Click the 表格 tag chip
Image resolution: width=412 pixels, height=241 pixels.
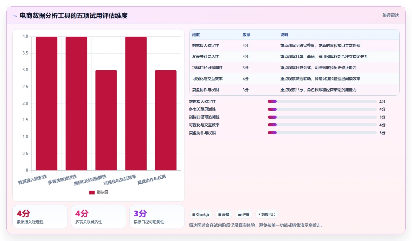(224, 214)
